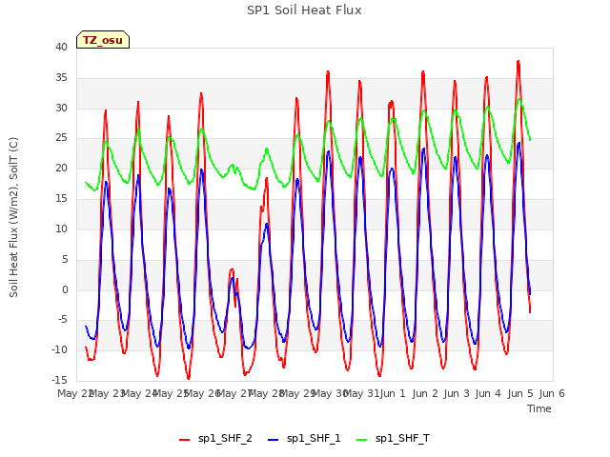This screenshot has width=610, height=457.
Task: Click the Time x-axis label
Action: tap(539, 408)
